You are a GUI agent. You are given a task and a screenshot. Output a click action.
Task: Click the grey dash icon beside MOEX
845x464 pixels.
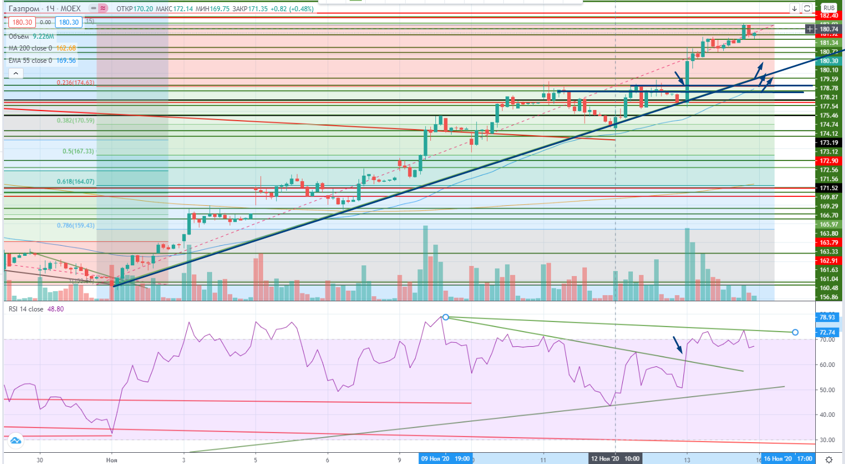coord(93,8)
